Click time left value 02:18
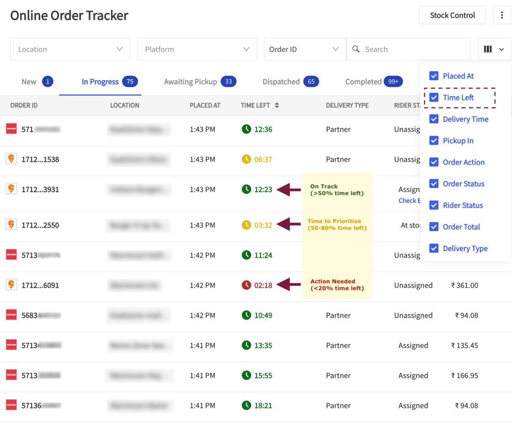Image resolution: width=512 pixels, height=426 pixels. coord(263,285)
